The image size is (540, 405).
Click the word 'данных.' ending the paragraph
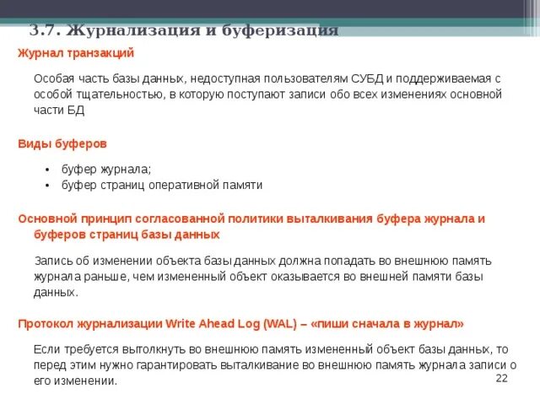coord(56,293)
